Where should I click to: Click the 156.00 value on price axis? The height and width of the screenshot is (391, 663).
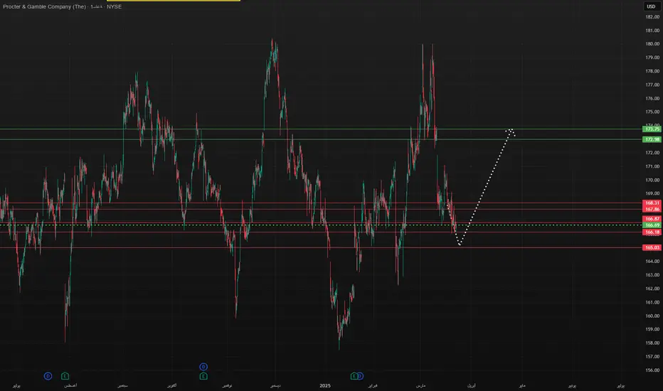point(652,370)
